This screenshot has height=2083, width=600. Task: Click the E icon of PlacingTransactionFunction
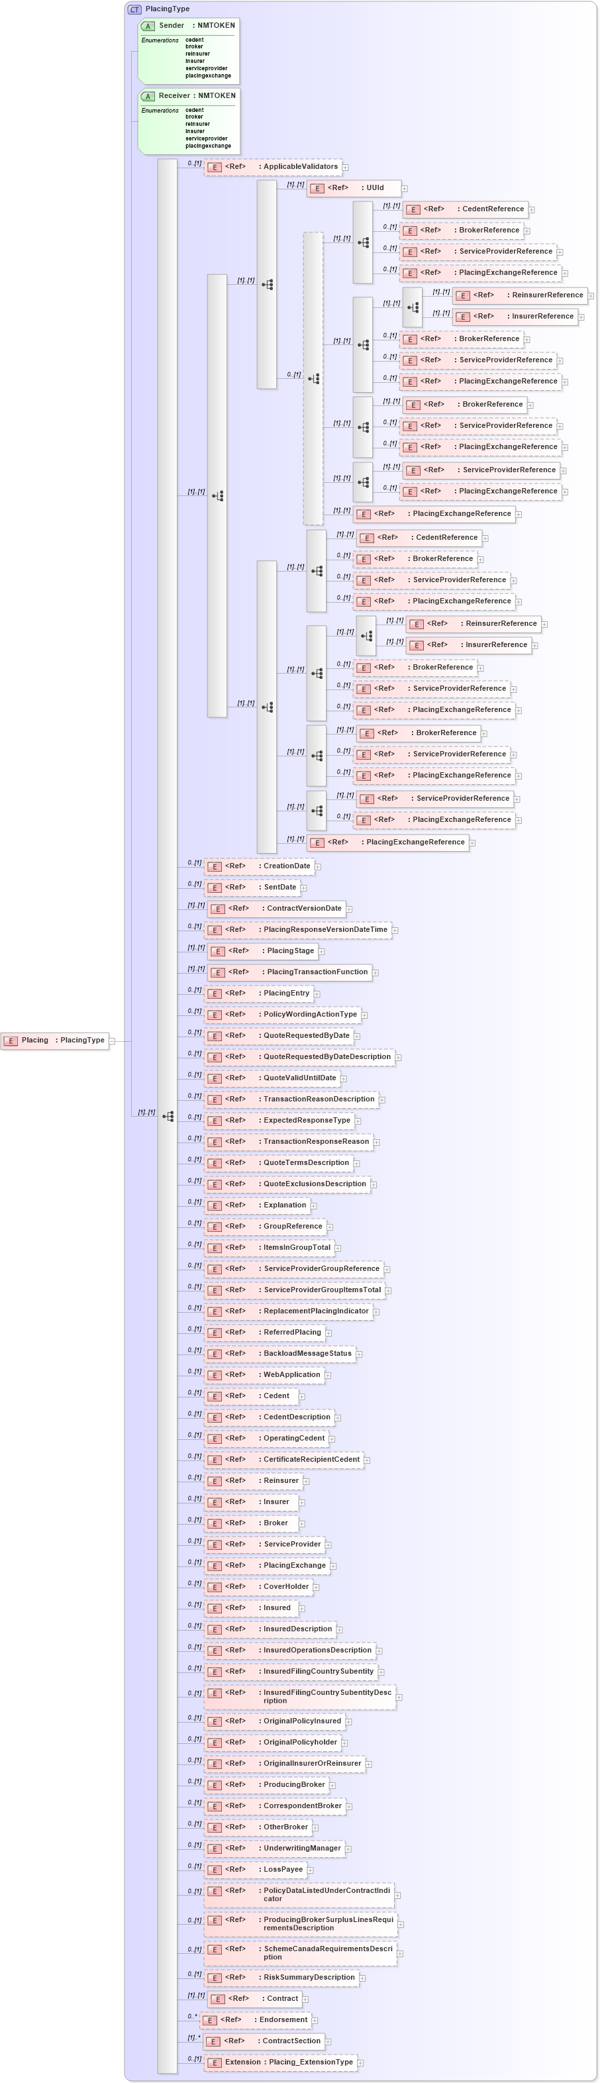click(219, 973)
